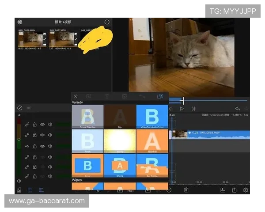Toggle the link icon on the first track
Image resolution: width=265 pixels, height=212 pixels.
coord(27,125)
